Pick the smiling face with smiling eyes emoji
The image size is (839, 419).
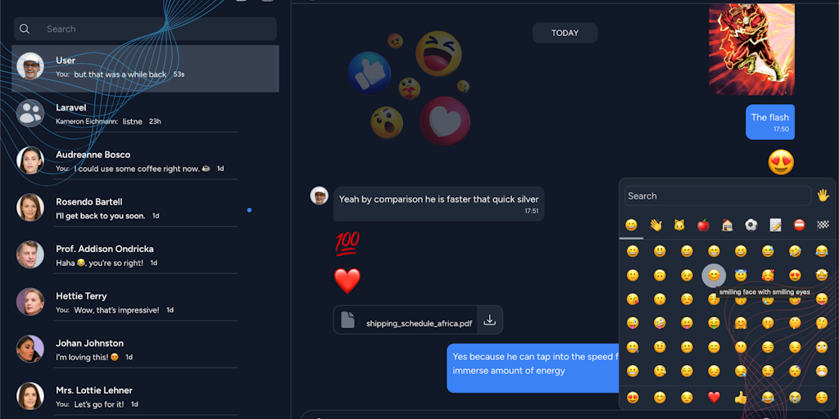click(714, 275)
